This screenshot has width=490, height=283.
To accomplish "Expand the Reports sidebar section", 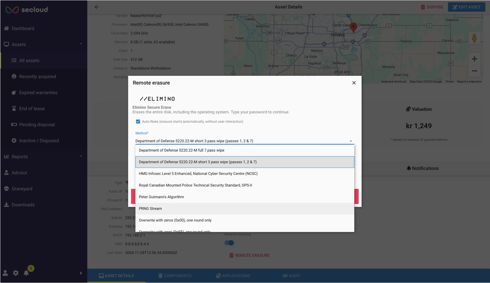I will click(81, 156).
